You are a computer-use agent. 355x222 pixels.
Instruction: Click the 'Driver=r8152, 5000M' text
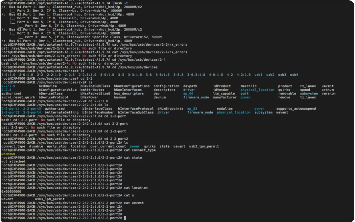(x=143, y=37)
